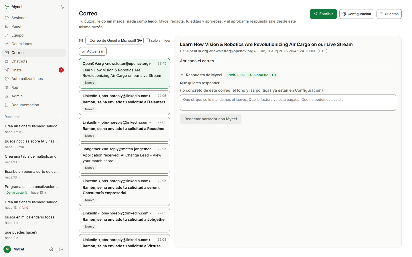Open LinkedIn email about iTalenters
Viewport: 412px width, 257px height.
pyautogui.click(x=124, y=103)
